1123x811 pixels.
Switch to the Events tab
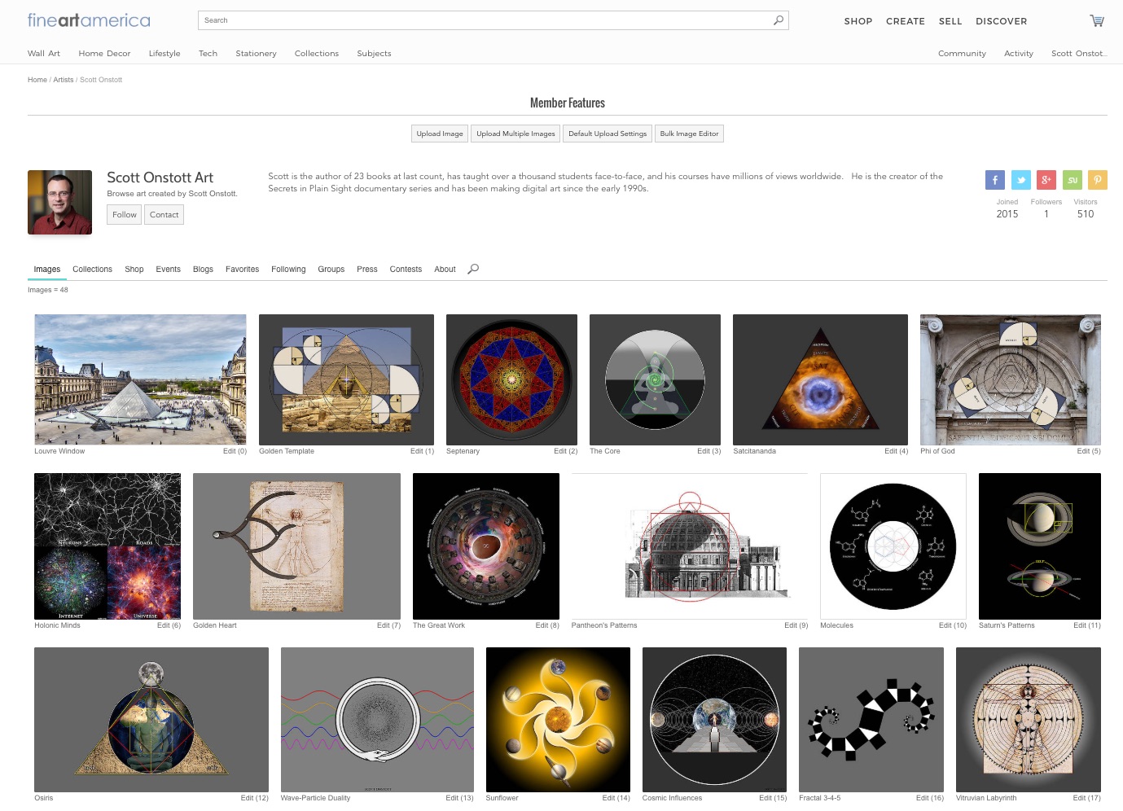pyautogui.click(x=169, y=270)
